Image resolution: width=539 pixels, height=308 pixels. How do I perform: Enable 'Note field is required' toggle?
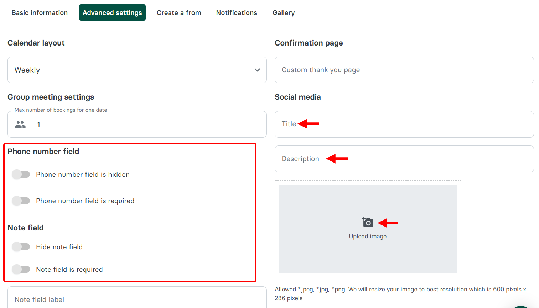tap(21, 269)
